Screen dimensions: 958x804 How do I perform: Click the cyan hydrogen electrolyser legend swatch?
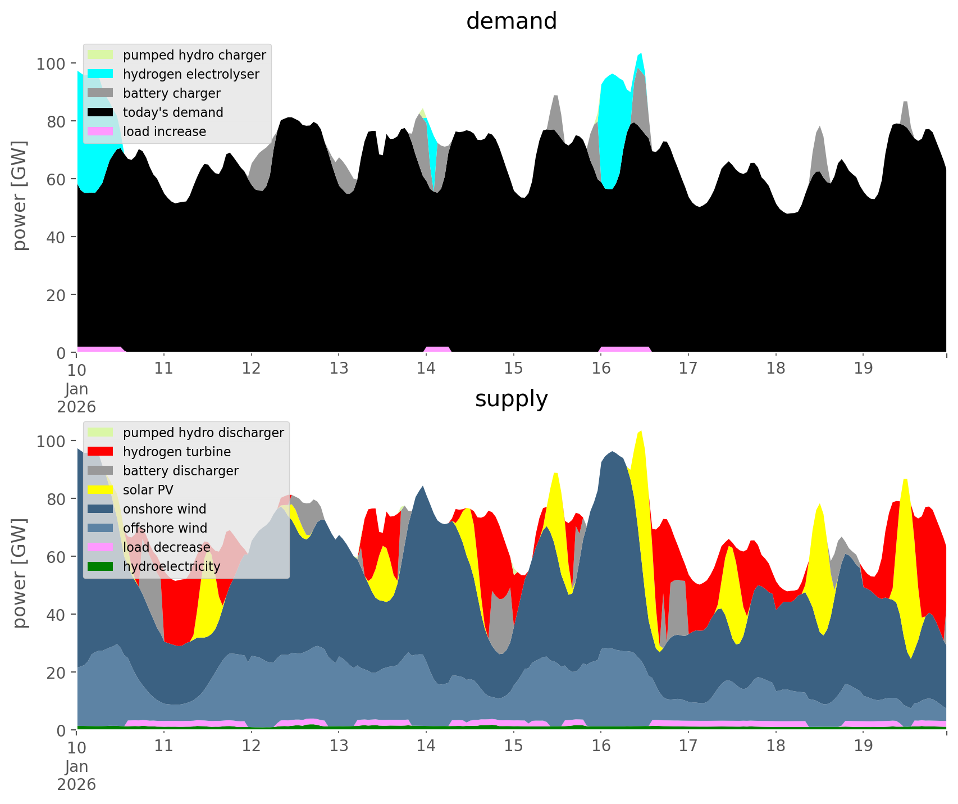click(x=101, y=74)
